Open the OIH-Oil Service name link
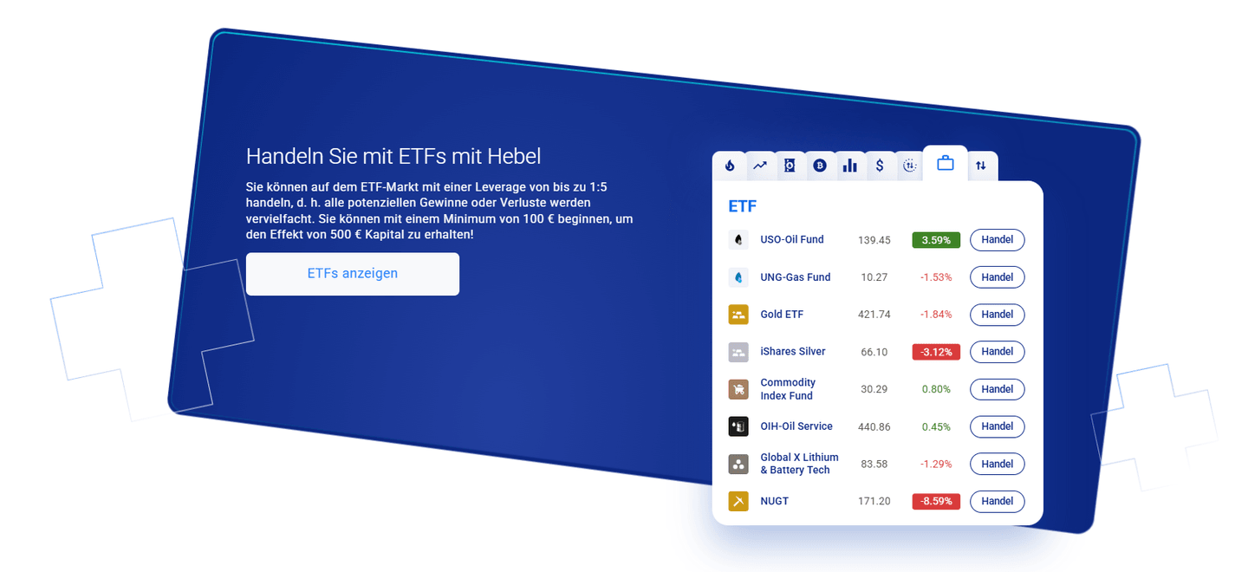Viewport: 1248px width, 572px height. pos(796,426)
